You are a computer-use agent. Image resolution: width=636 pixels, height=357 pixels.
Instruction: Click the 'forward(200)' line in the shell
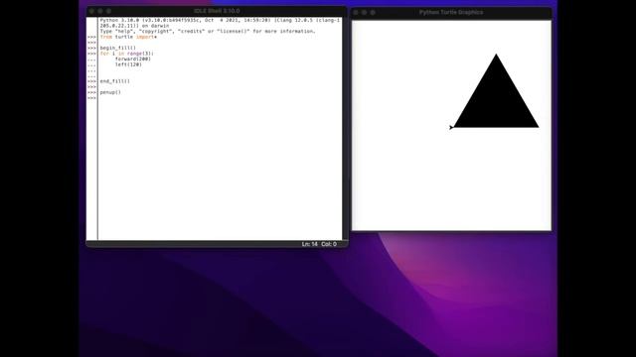(132, 59)
